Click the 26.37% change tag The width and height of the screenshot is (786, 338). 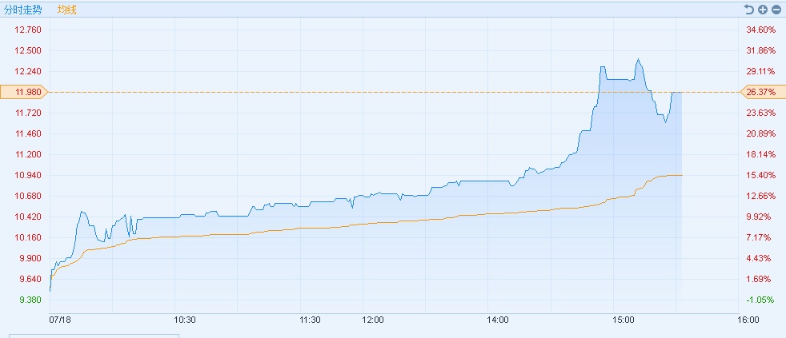click(x=760, y=92)
